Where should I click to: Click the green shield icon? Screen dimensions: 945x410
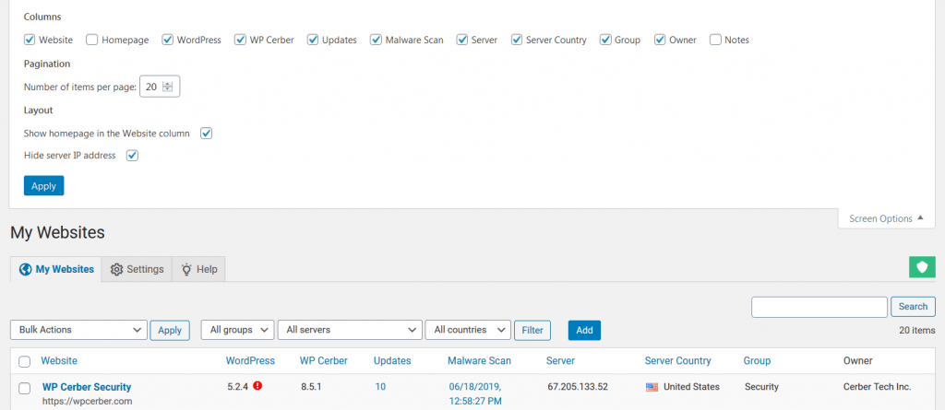(x=922, y=266)
